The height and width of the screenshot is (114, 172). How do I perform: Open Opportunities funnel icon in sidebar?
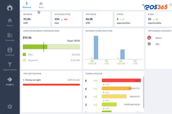10,66
